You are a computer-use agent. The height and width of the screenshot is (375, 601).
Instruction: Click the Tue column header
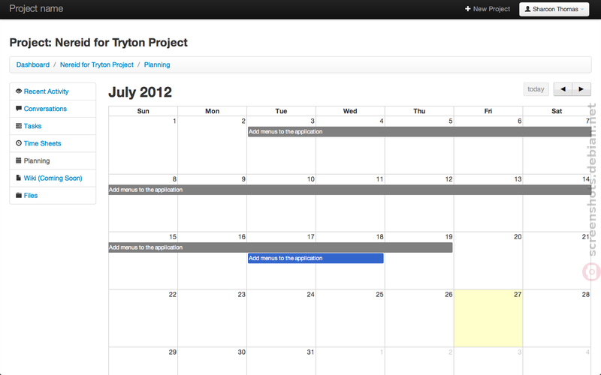pyautogui.click(x=281, y=111)
